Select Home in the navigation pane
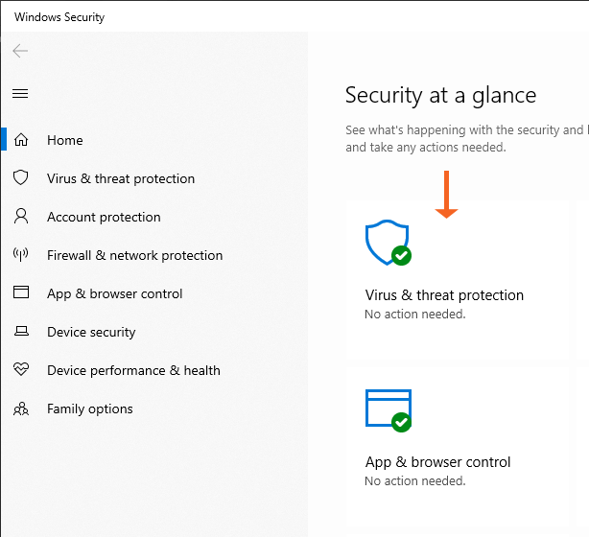This screenshot has height=537, width=589. (x=65, y=140)
